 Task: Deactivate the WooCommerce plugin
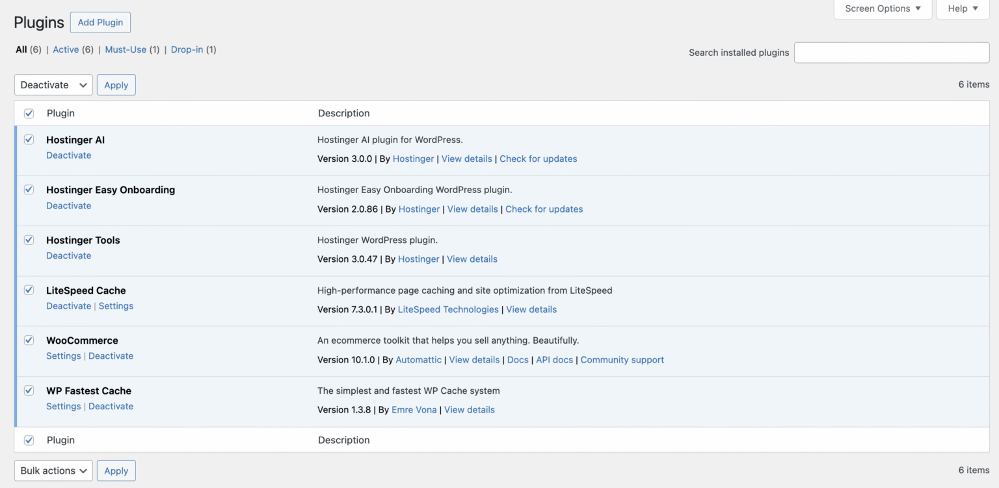[x=111, y=355]
